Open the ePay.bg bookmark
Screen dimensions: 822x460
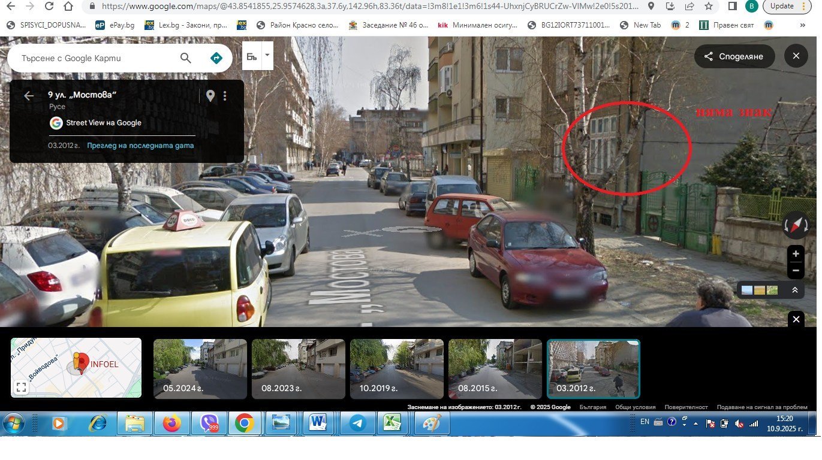(x=115, y=25)
